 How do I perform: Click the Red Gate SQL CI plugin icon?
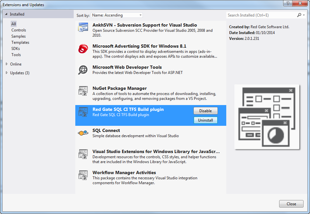coord(83,112)
